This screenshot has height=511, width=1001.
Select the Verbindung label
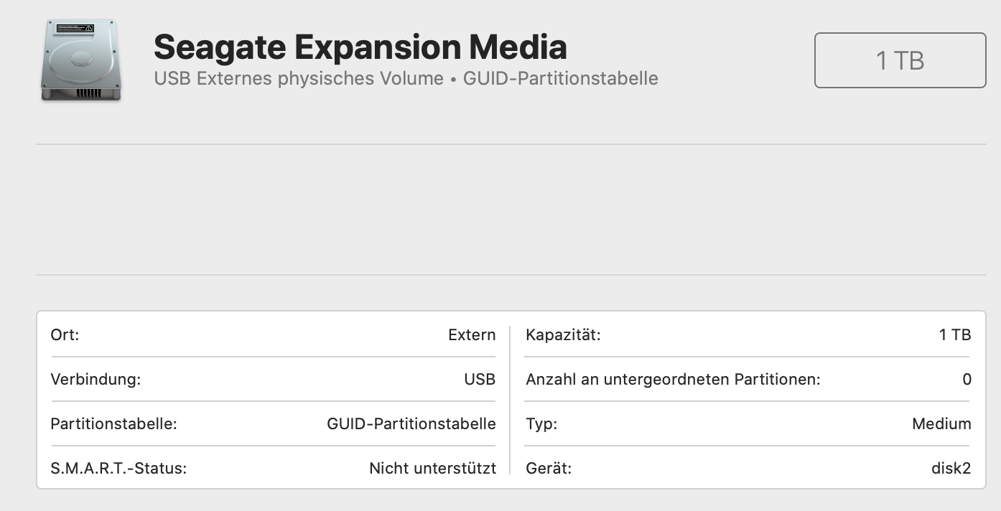click(x=96, y=380)
